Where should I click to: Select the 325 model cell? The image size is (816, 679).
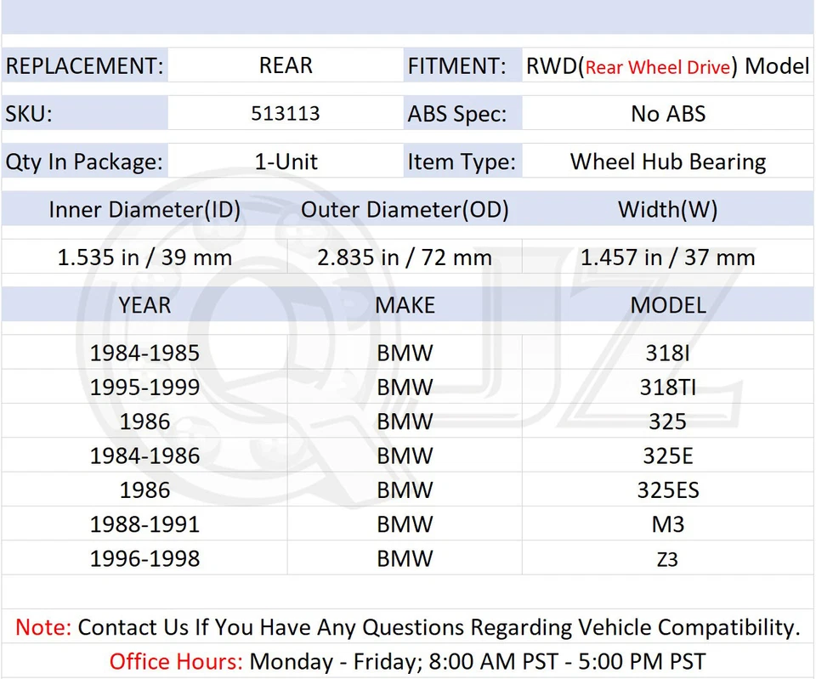[x=668, y=422]
